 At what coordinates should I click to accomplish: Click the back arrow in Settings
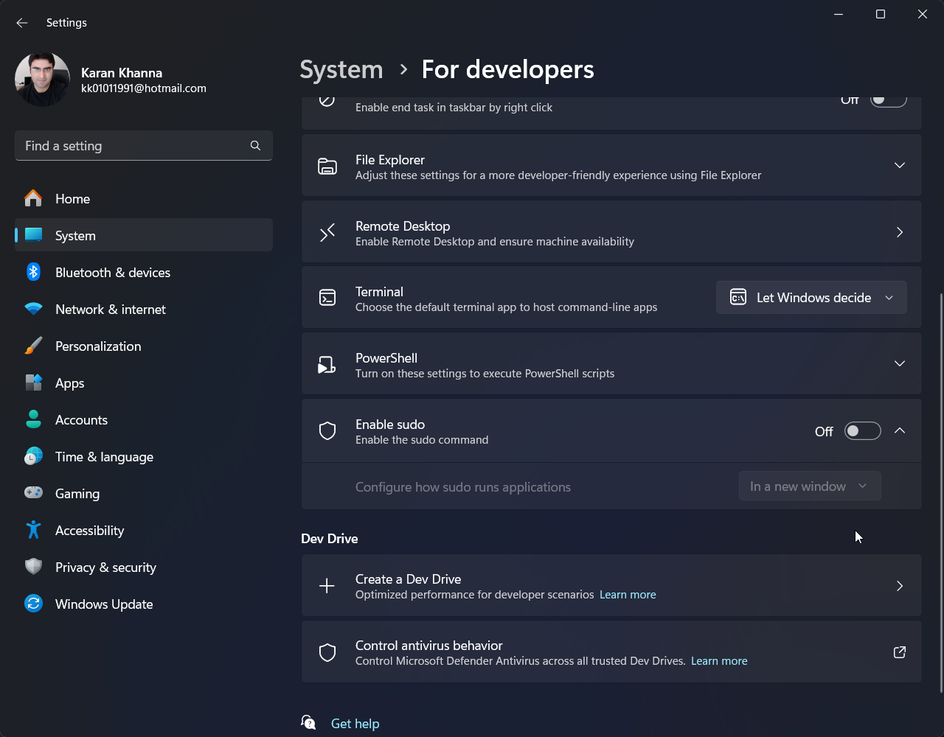click(22, 23)
